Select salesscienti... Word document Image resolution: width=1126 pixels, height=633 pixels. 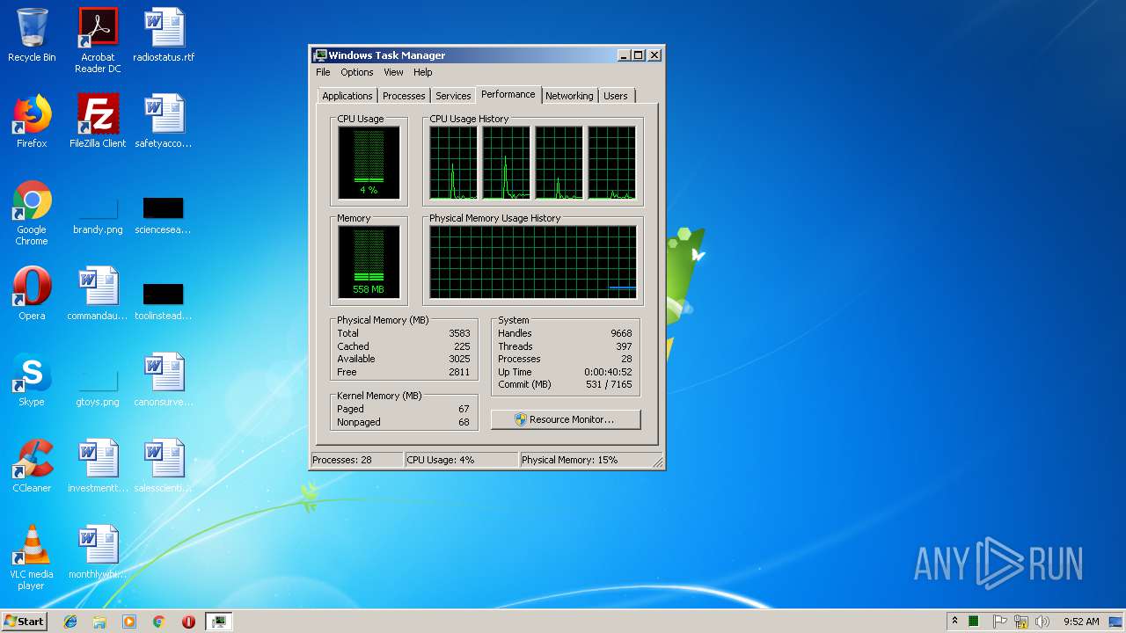(x=164, y=466)
